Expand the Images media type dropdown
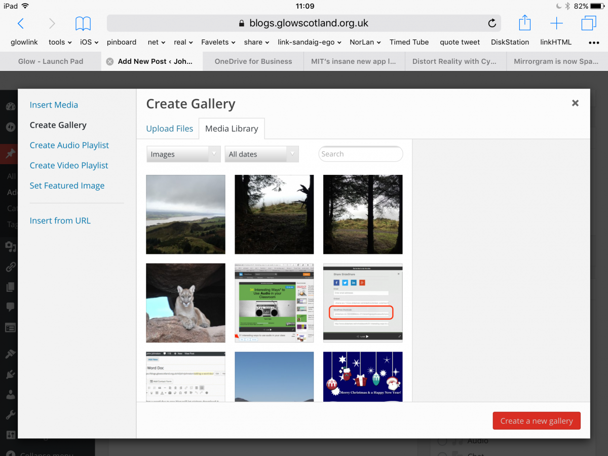This screenshot has width=608, height=456. 183,154
